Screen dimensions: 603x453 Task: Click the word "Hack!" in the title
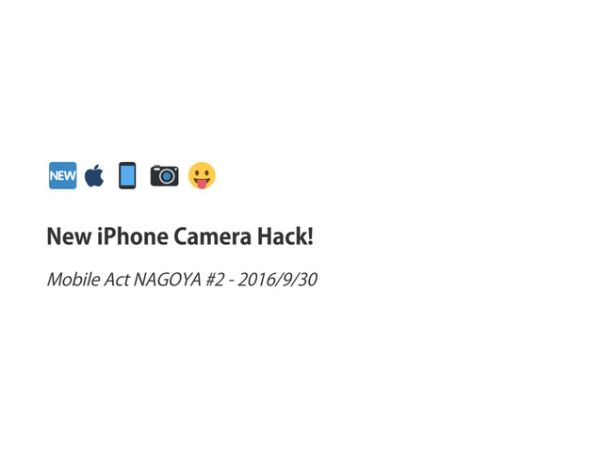tap(285, 236)
